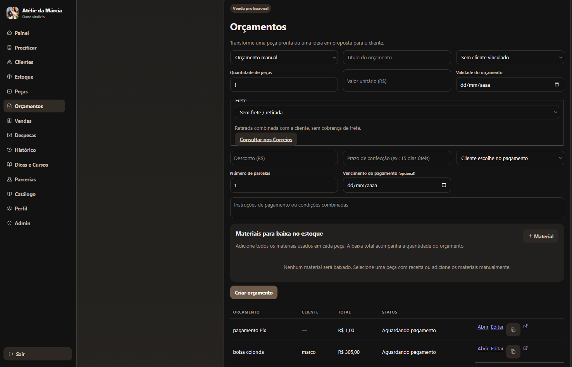572x367 pixels.
Task: Open Peças page
Action: pos(34,91)
